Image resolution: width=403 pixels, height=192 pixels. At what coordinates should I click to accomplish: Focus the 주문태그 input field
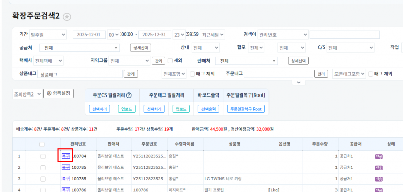(279, 74)
